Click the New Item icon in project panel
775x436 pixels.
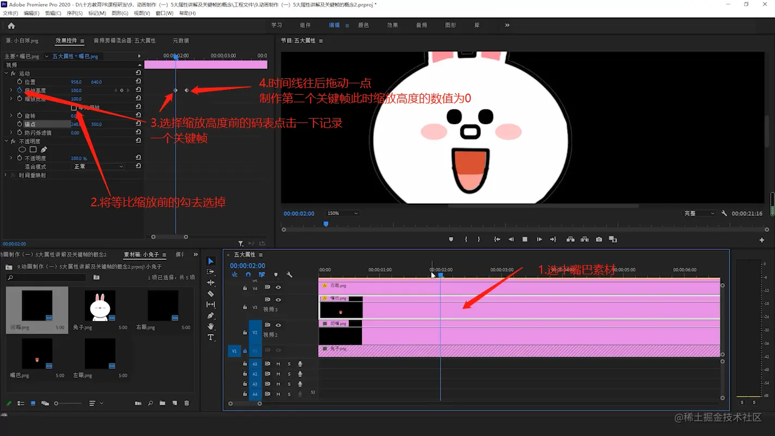(x=175, y=403)
